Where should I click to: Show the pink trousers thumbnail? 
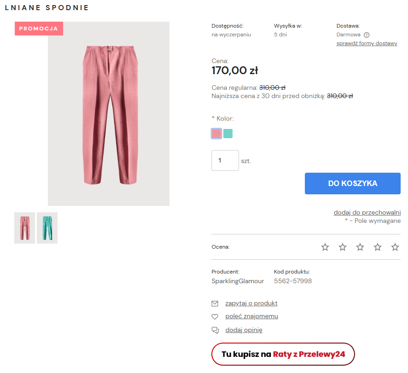click(24, 228)
